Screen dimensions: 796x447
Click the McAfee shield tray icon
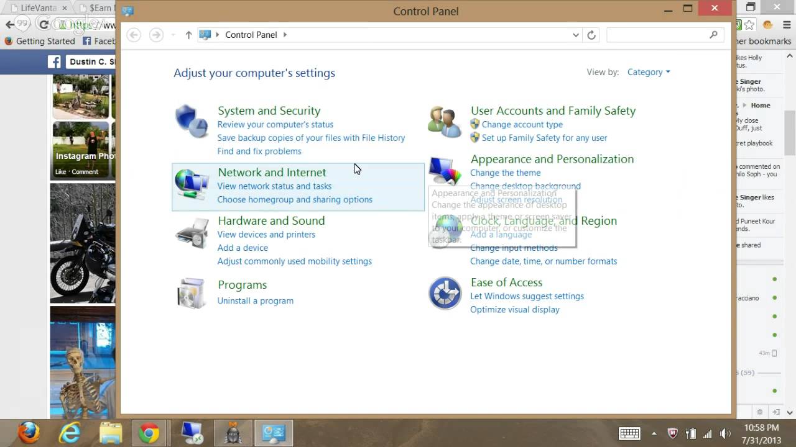(673, 433)
